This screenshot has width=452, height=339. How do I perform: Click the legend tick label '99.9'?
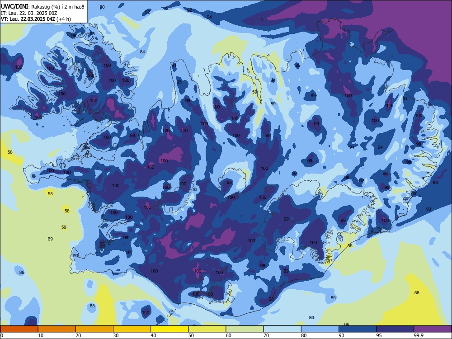coord(419,335)
